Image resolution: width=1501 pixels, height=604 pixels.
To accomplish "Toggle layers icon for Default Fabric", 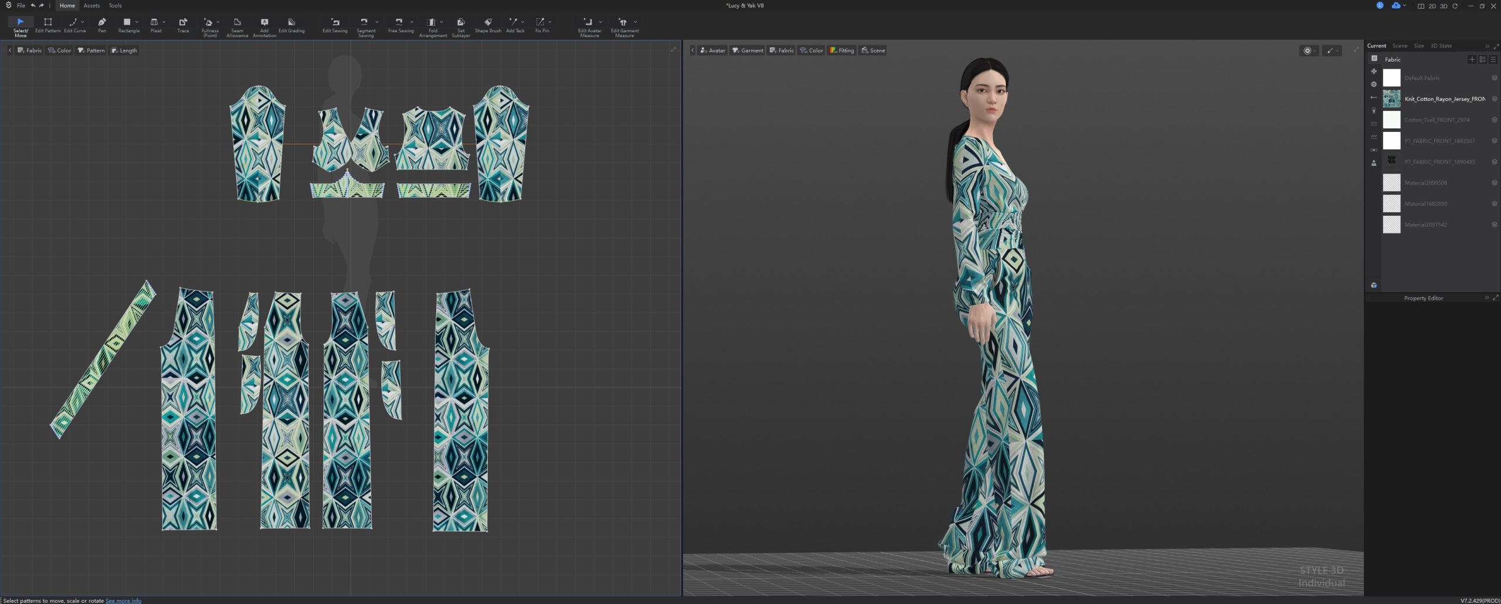I will [1494, 78].
